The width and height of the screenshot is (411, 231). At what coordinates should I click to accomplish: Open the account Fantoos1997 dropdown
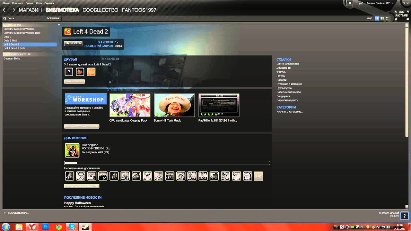click(380, 3)
